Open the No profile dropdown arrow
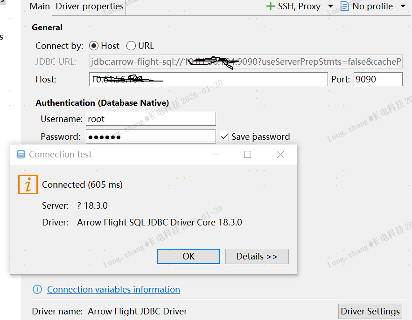This screenshot has height=320, width=412. coord(403,7)
